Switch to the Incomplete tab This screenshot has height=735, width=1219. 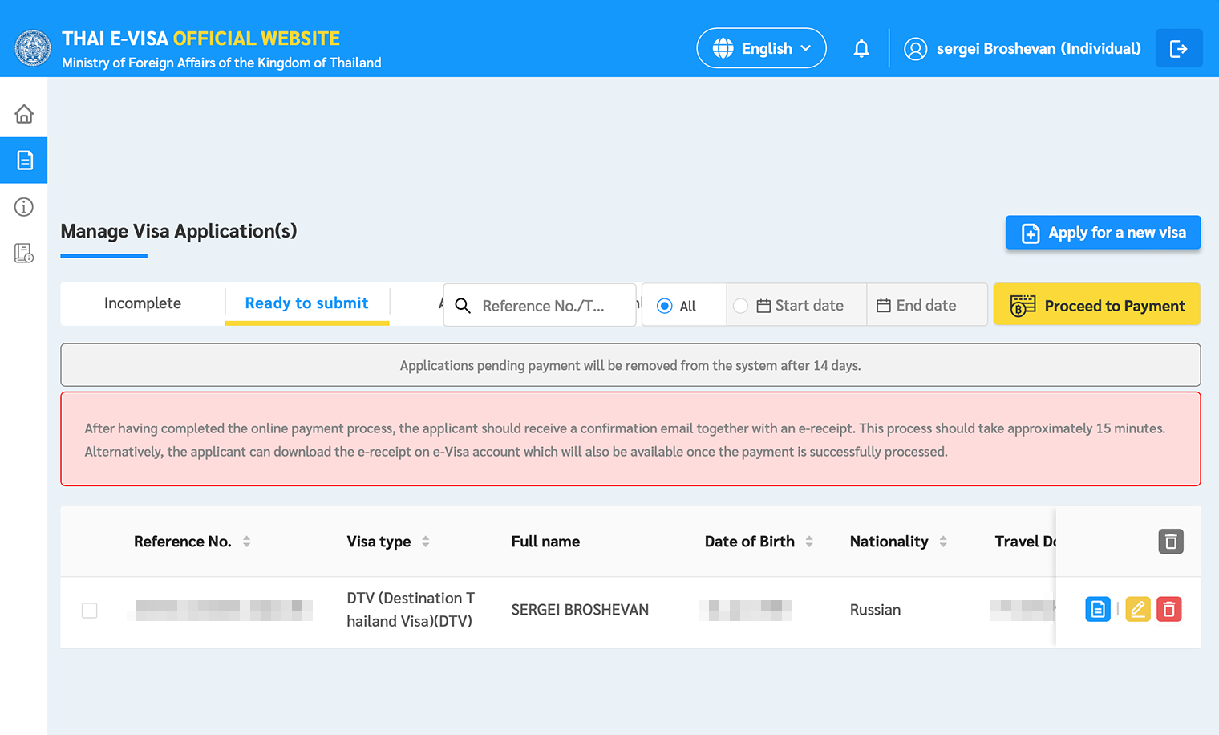143,303
